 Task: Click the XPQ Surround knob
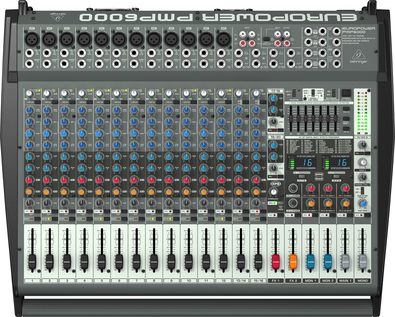(273, 192)
